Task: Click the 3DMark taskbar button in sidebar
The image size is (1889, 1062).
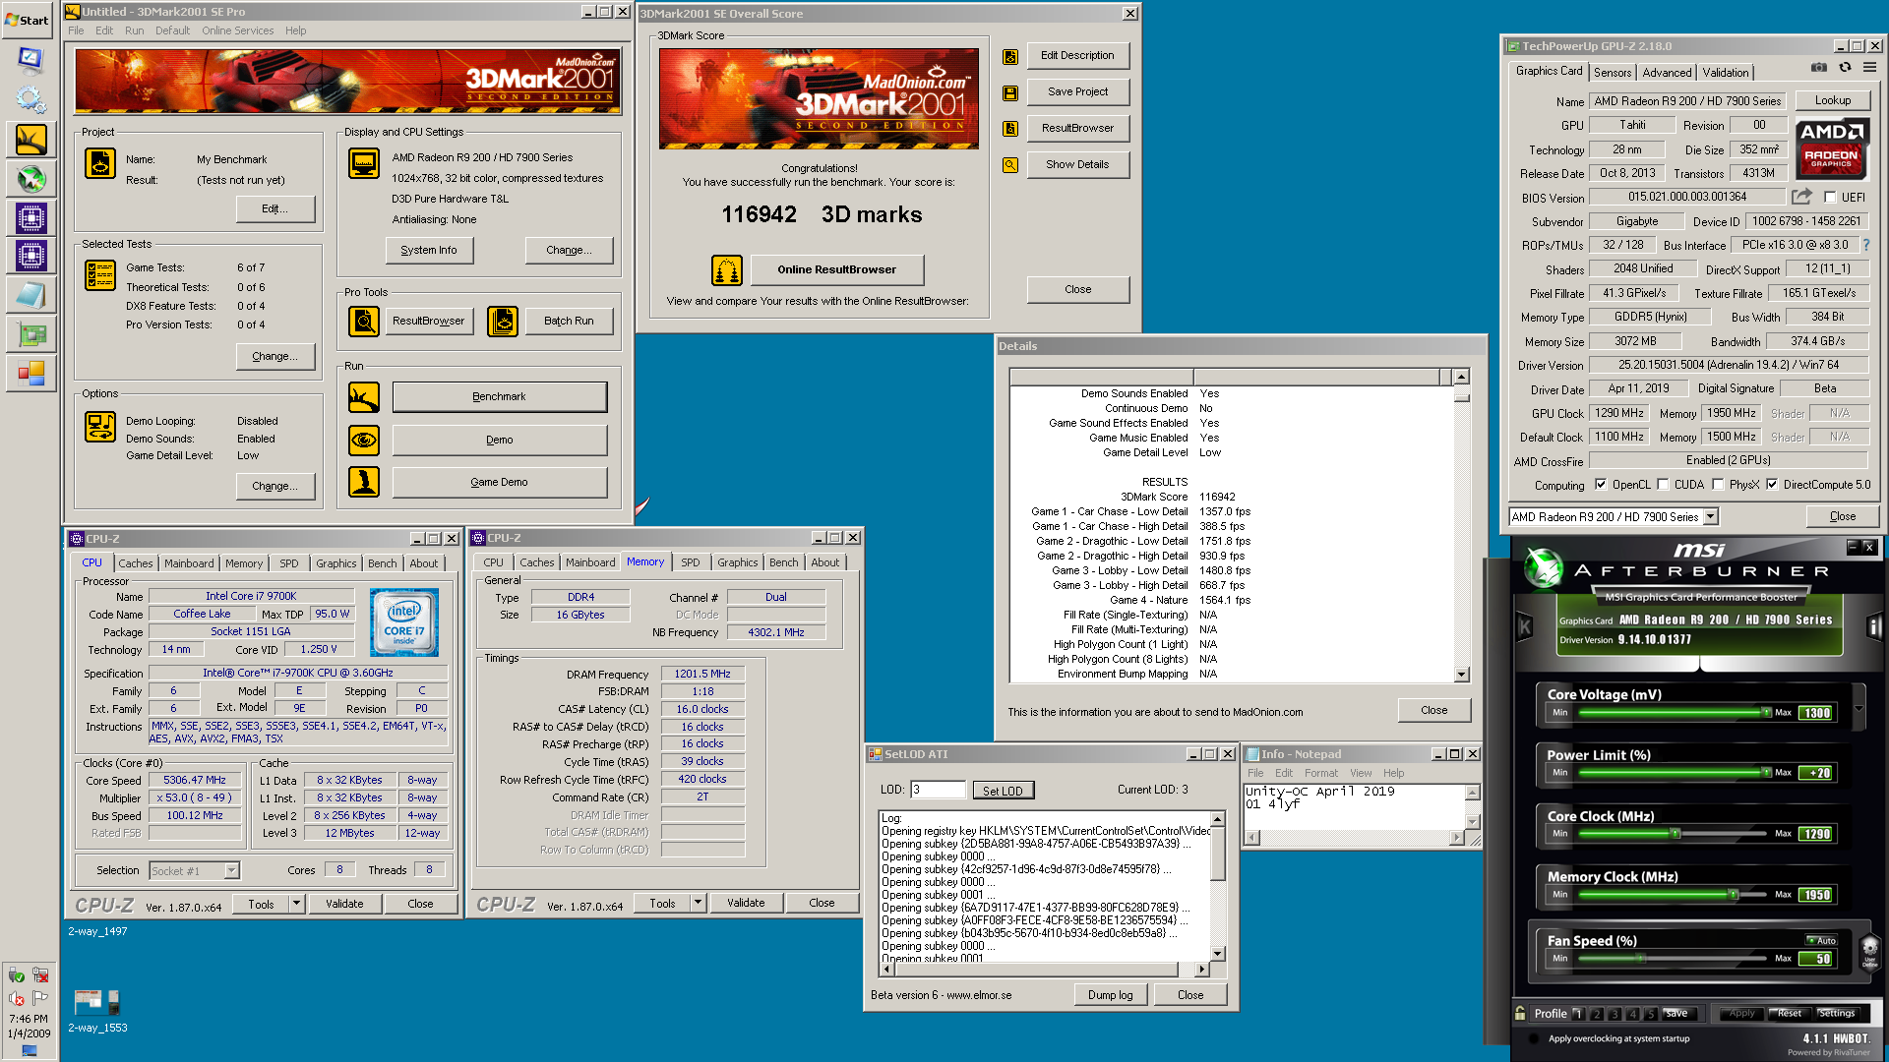Action: 30,141
